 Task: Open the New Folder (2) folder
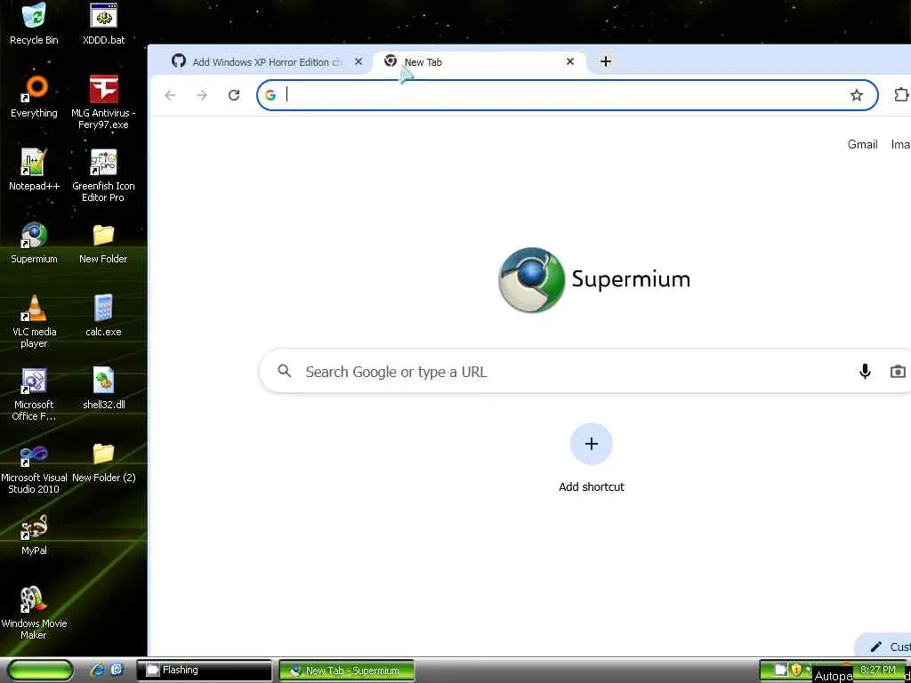click(x=103, y=462)
